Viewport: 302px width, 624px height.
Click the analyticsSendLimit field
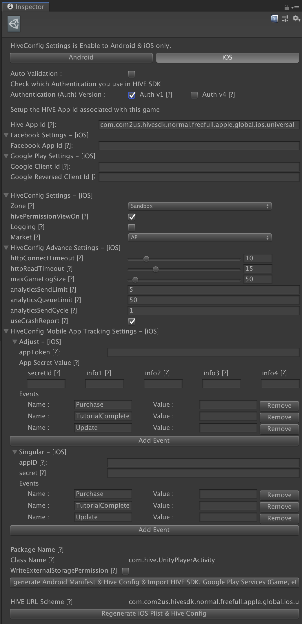(x=213, y=290)
